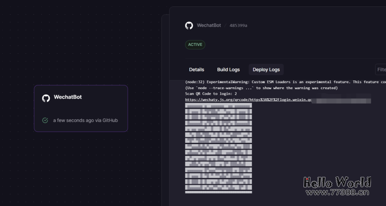Click the 'Scan QR Code to login' line
386x206 pixels.
pyautogui.click(x=211, y=94)
